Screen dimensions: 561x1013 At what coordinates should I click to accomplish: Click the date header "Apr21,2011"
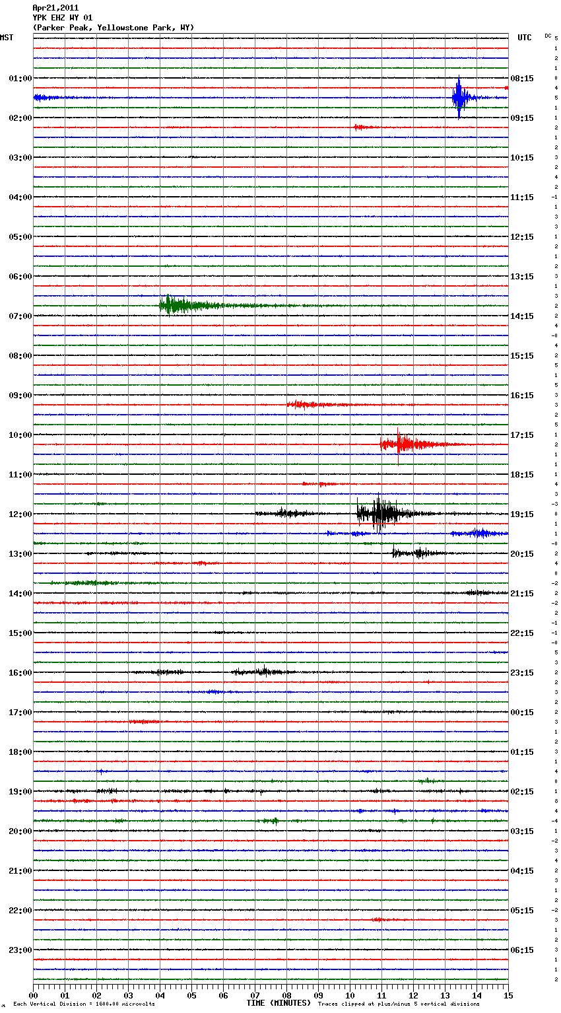click(x=55, y=8)
